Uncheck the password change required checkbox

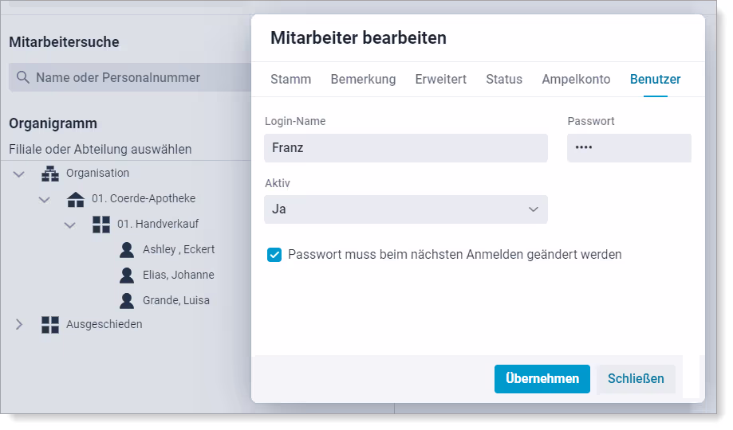pos(274,255)
